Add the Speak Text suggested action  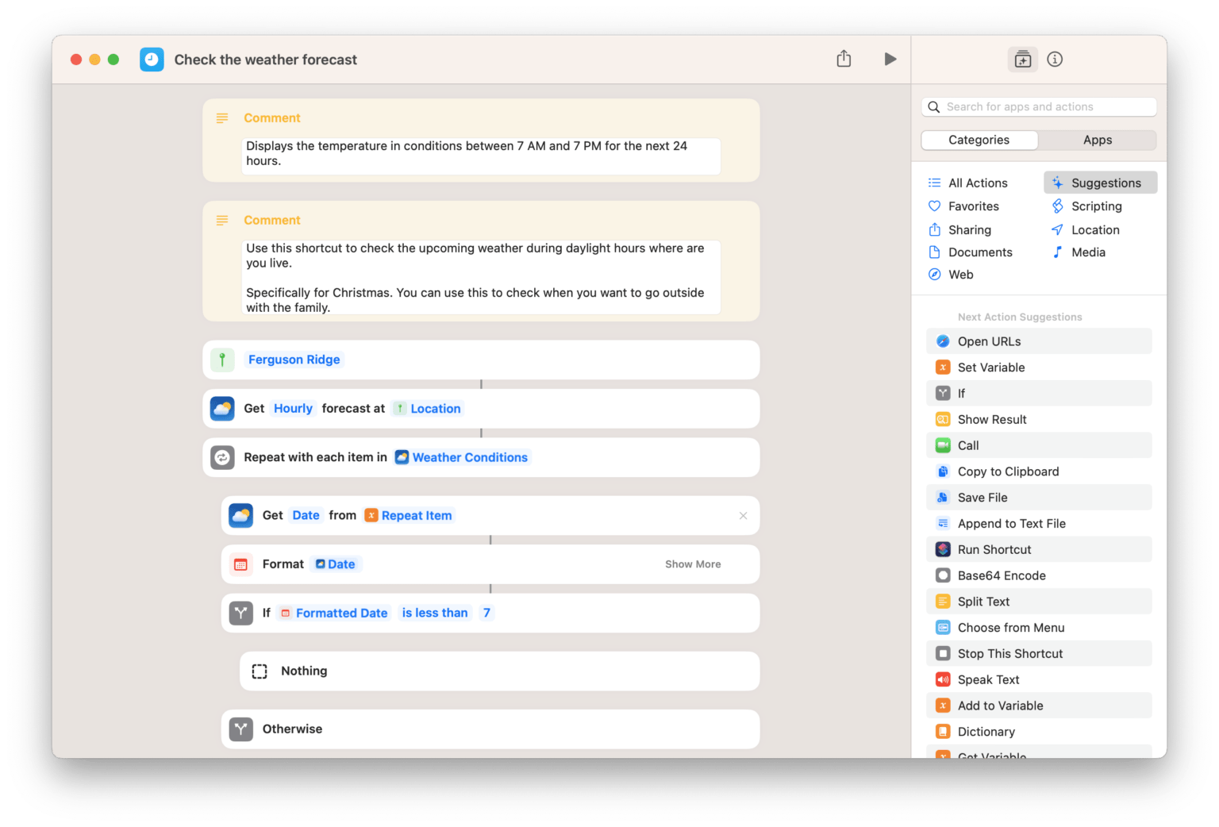point(988,680)
